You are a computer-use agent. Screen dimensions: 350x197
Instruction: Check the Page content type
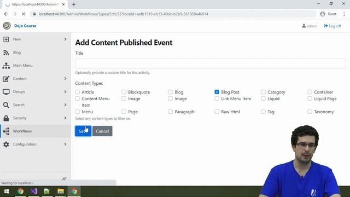[124, 112]
